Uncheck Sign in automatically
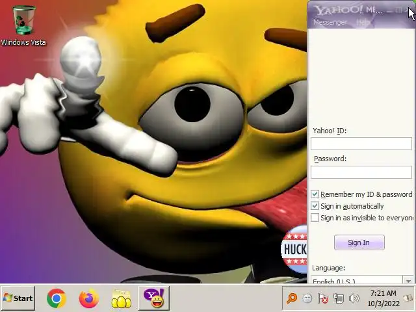Viewport: 416px width, 312px height. tap(315, 206)
